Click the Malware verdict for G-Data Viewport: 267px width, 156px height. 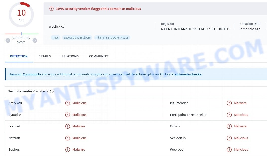click(x=240, y=126)
